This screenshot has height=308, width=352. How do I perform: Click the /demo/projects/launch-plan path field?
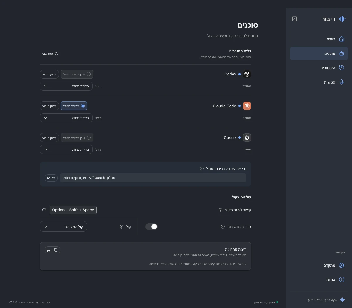point(153,178)
